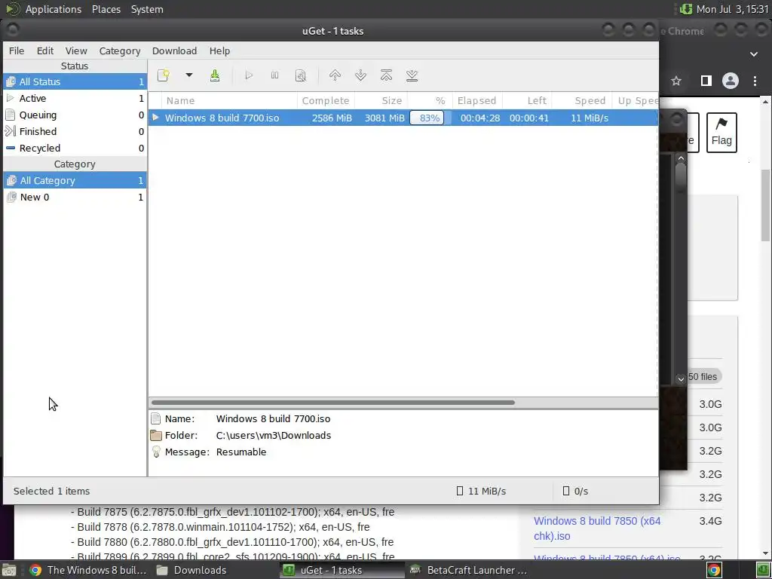Click the 50 files badge in Chrome

tap(703, 377)
